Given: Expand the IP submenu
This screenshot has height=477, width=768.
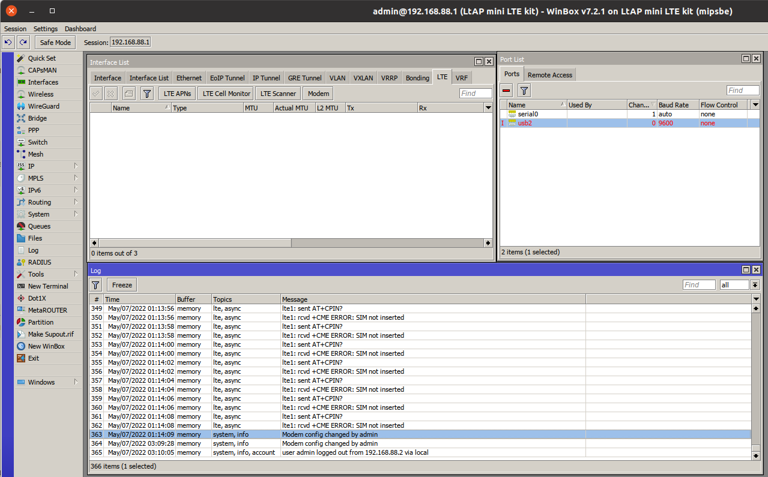Looking at the screenshot, I should coord(76,166).
